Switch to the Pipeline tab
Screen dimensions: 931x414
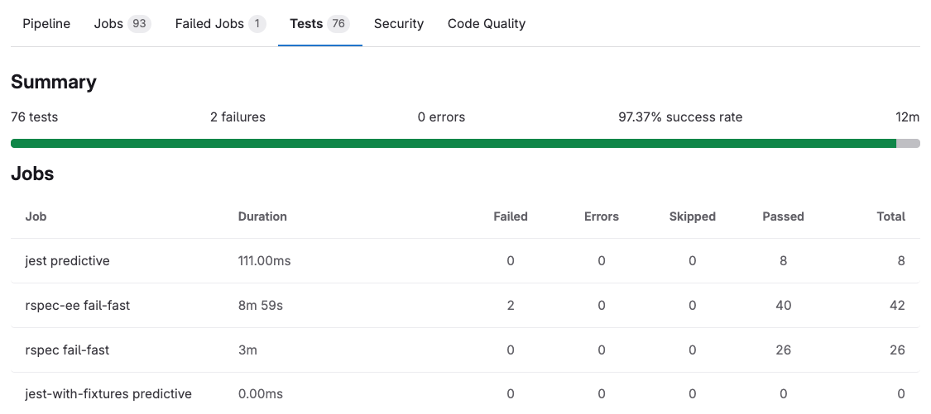tap(46, 24)
